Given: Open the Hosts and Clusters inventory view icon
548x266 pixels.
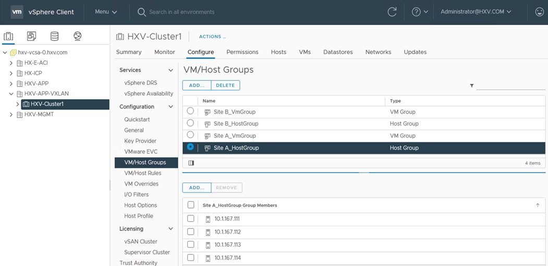Looking at the screenshot, I should tap(8, 37).
